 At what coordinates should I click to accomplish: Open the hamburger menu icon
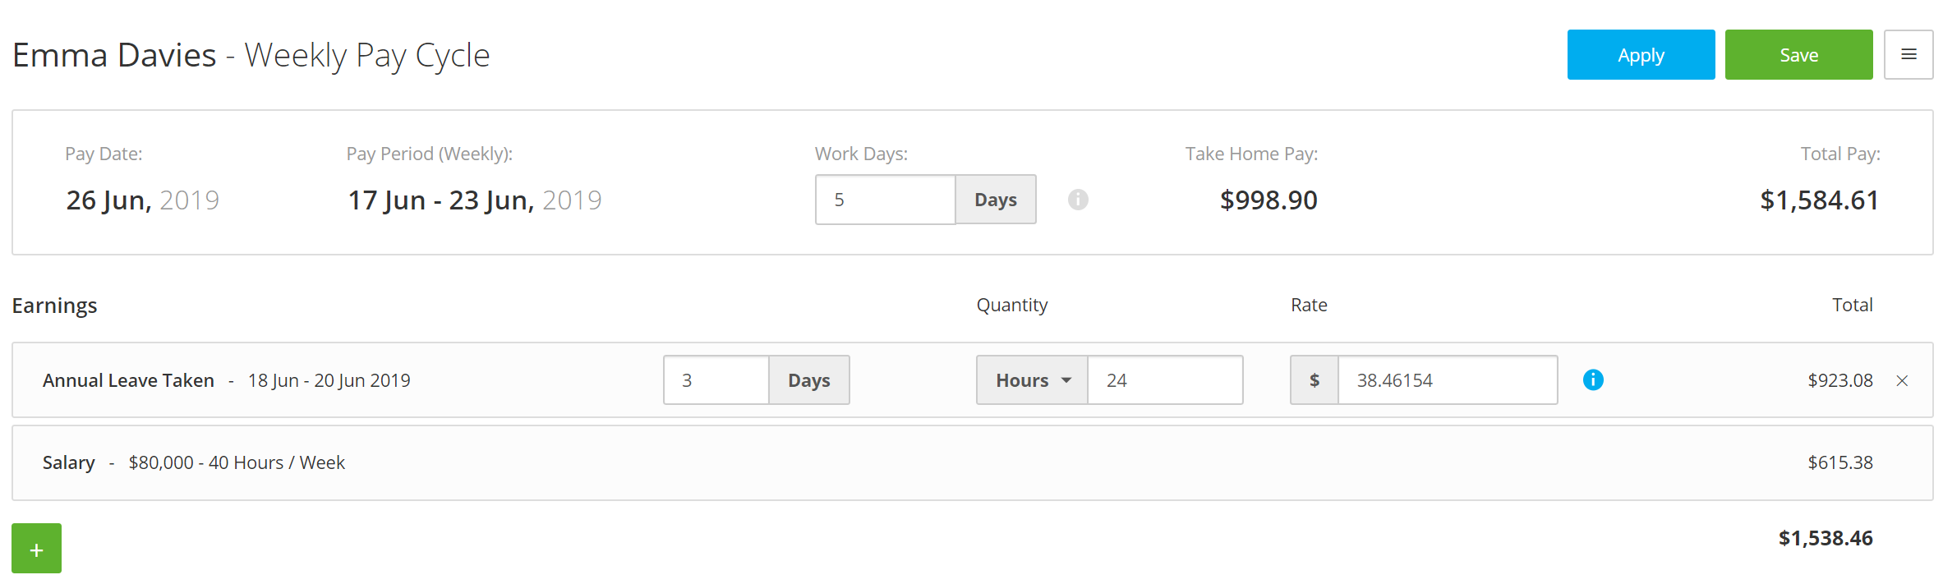tap(1908, 55)
